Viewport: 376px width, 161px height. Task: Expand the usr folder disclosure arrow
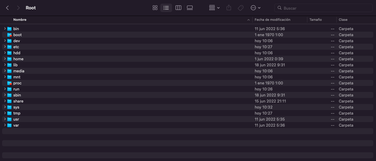pyautogui.click(x=5, y=119)
